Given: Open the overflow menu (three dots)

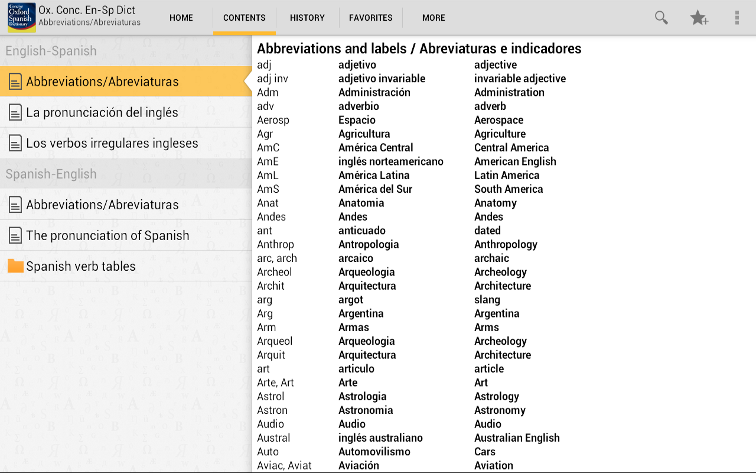Looking at the screenshot, I should tap(737, 18).
